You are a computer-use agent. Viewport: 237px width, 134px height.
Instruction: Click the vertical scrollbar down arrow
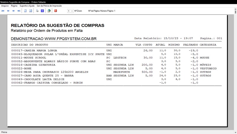pos(236,133)
